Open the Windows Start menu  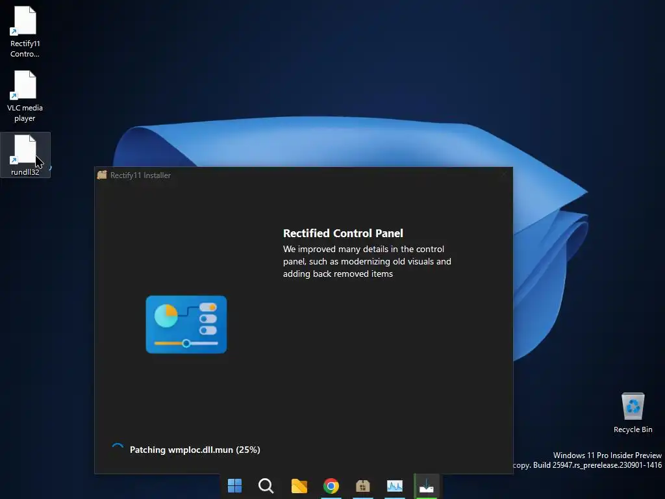pos(234,485)
